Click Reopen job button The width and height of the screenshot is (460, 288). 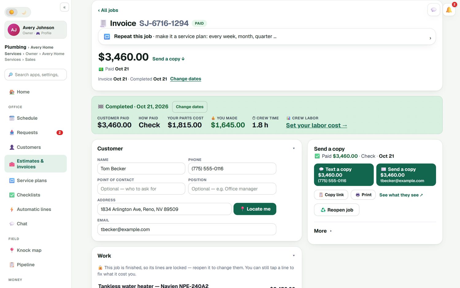(x=337, y=210)
